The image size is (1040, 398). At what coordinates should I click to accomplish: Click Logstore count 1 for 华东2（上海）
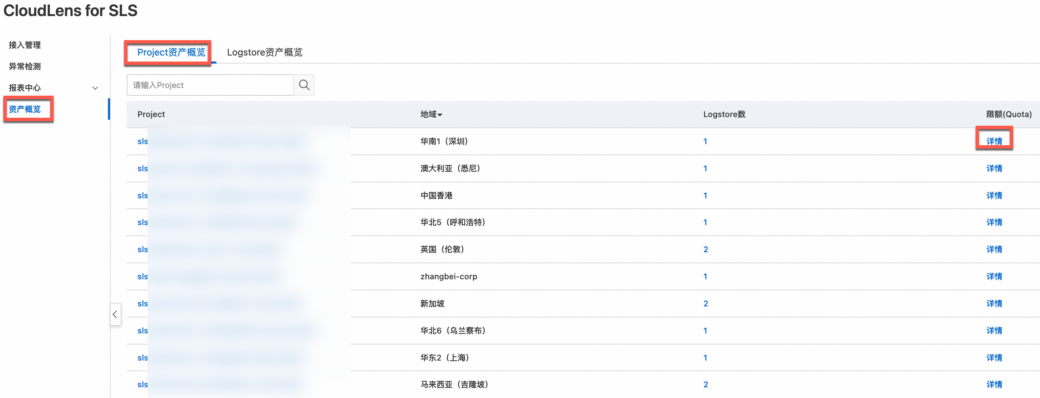705,358
